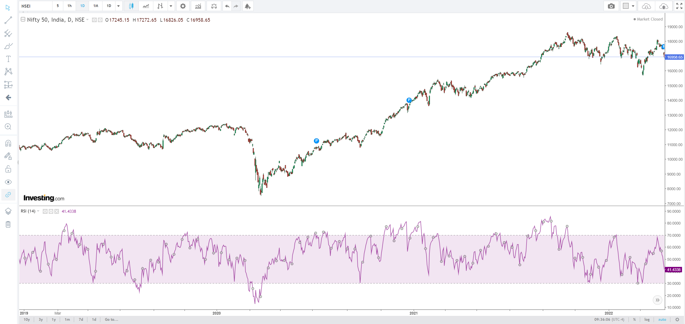
Task: Toggle percent scale mode
Action: coord(634,320)
